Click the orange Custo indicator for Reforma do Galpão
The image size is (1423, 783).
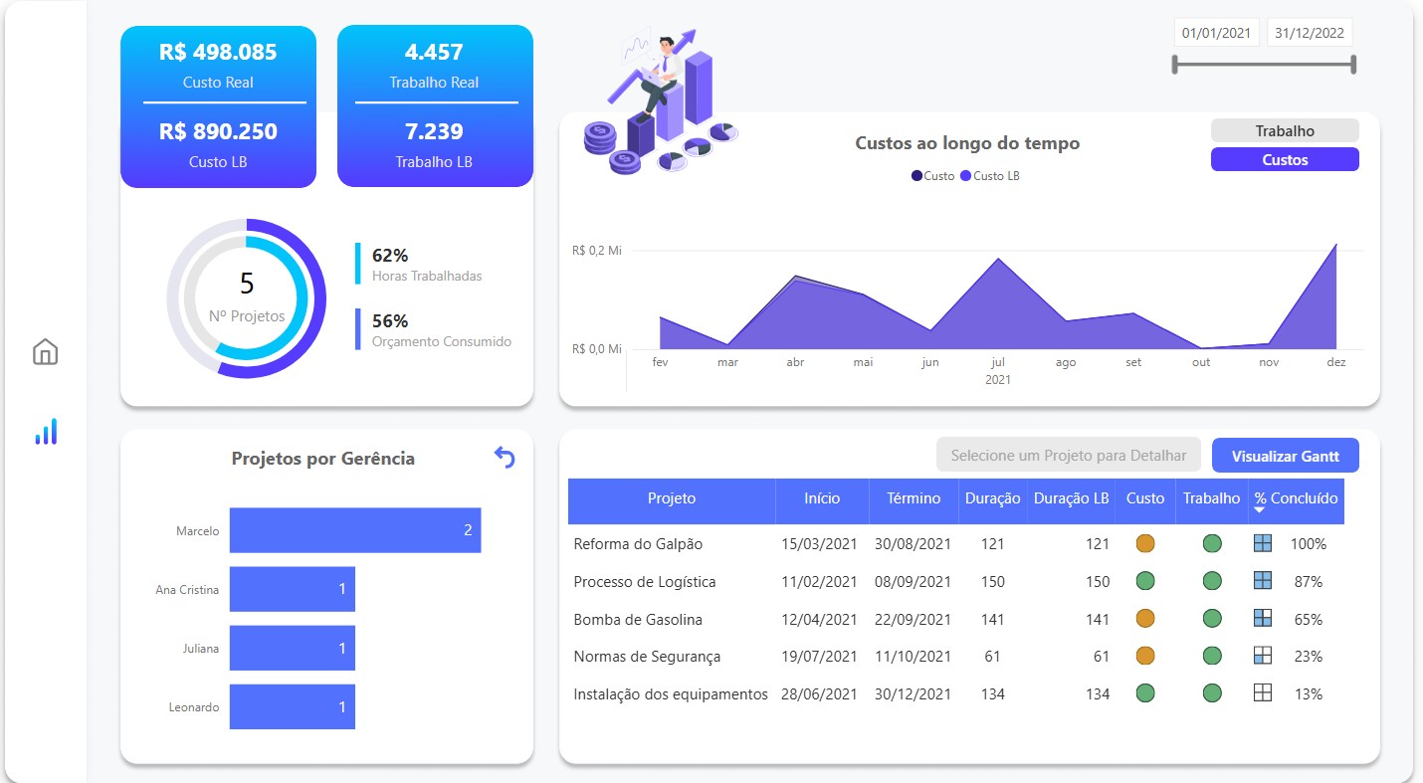click(1144, 543)
